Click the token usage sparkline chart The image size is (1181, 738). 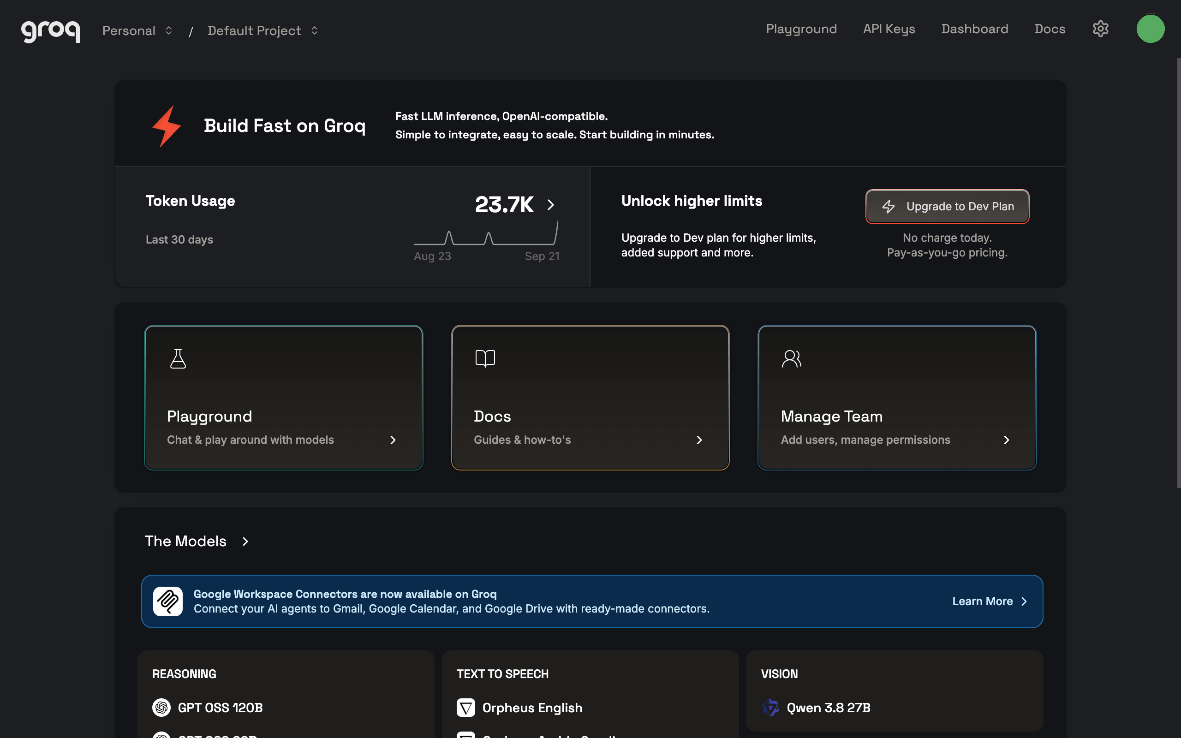coord(486,233)
